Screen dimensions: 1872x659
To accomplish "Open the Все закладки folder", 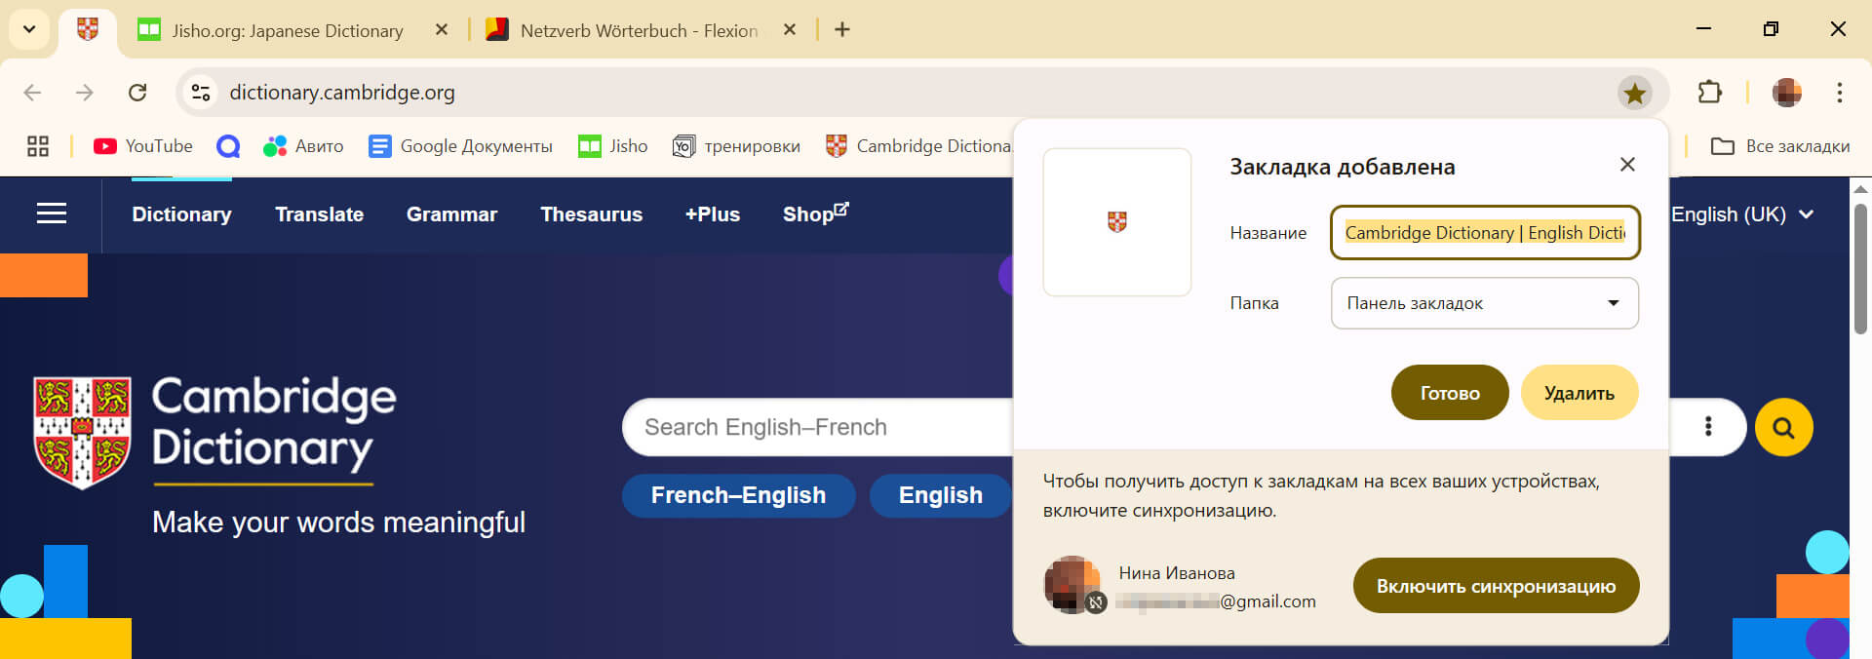I will tap(1780, 146).
